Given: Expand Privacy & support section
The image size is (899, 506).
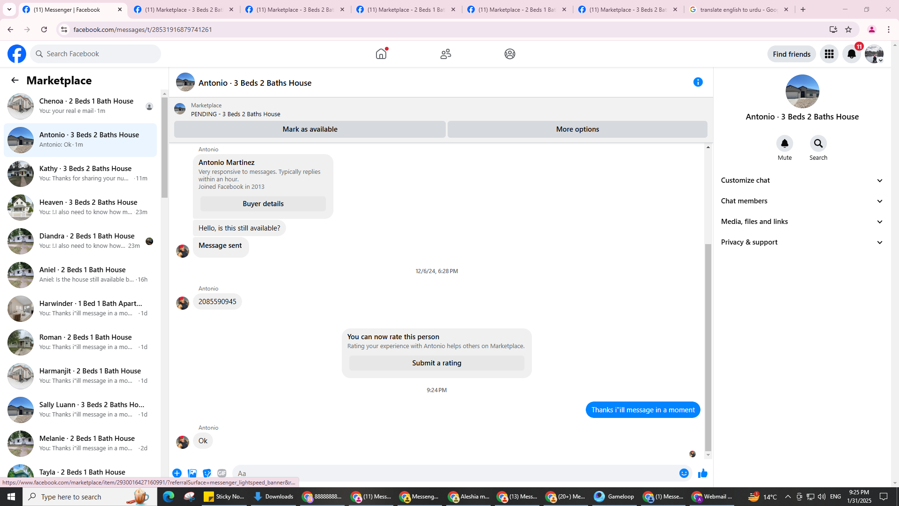Looking at the screenshot, I should click(802, 242).
